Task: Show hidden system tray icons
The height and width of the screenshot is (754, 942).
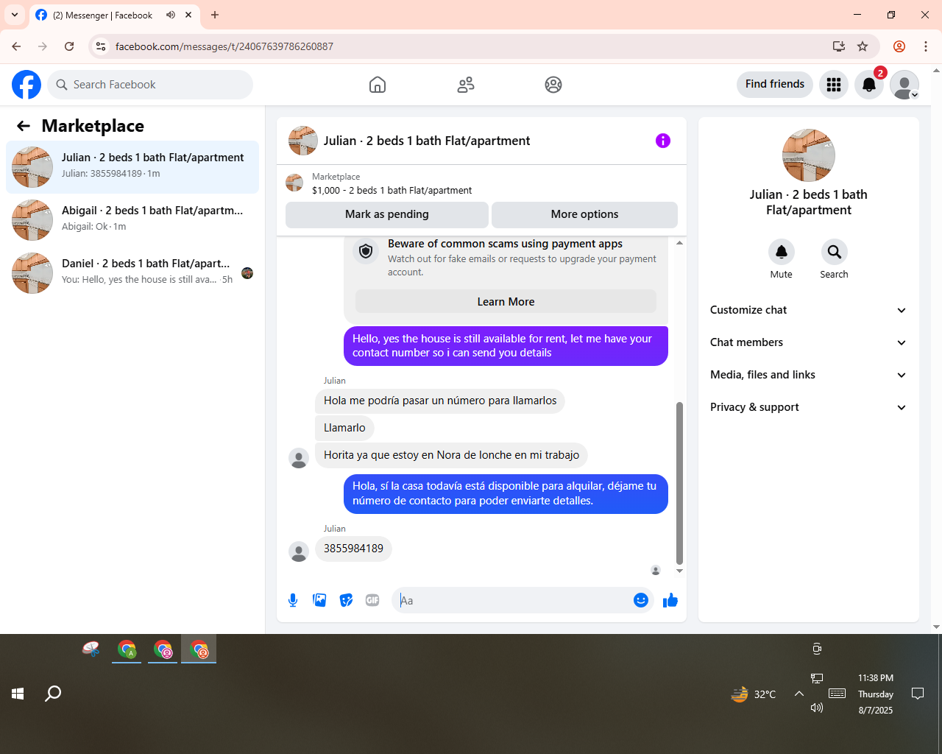Action: [798, 694]
